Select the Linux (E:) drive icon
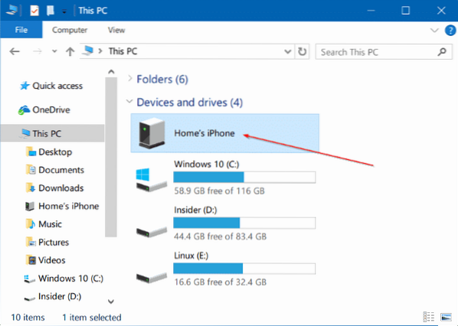The image size is (458, 326). 152,278
